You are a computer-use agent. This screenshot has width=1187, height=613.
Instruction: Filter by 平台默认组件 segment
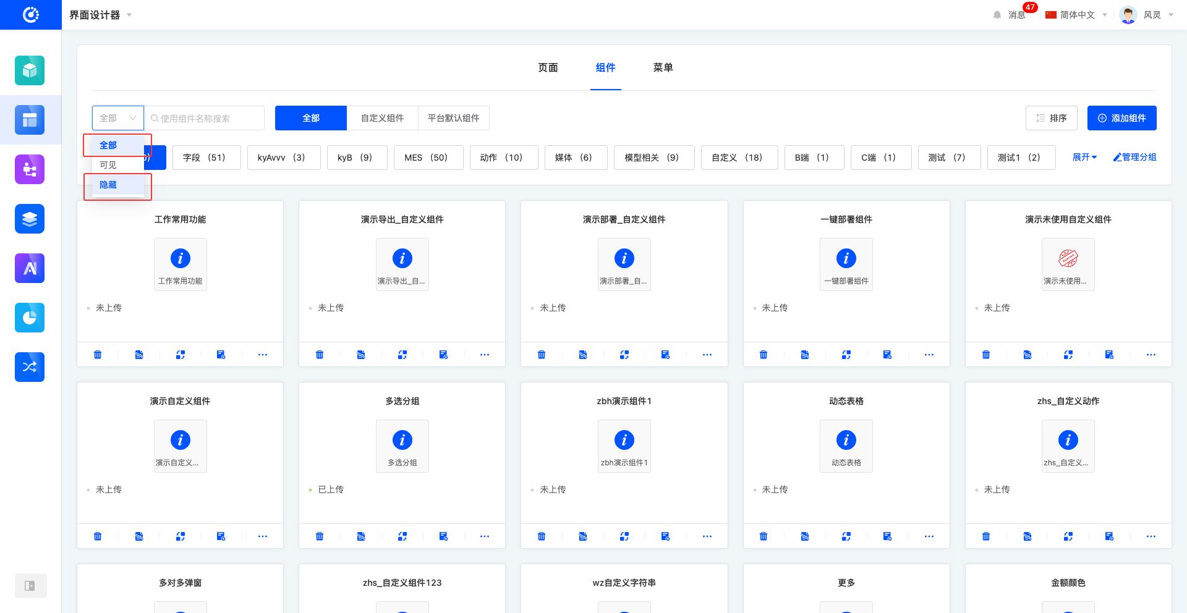pyautogui.click(x=453, y=118)
